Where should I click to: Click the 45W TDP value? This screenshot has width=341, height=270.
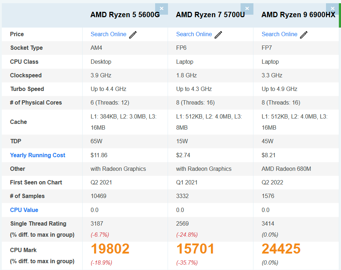267,141
